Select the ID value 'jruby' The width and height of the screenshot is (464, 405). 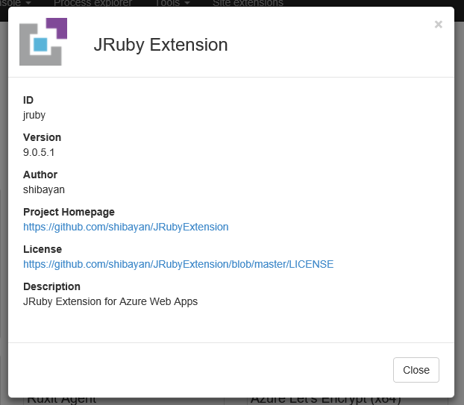coord(34,115)
